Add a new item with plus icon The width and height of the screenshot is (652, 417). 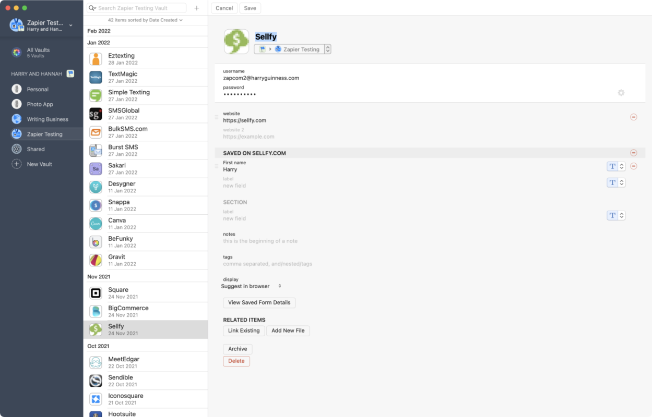pyautogui.click(x=197, y=8)
